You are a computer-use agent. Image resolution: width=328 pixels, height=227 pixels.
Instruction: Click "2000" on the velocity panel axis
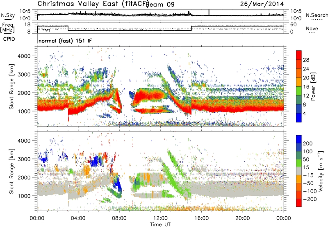tap(24, 177)
